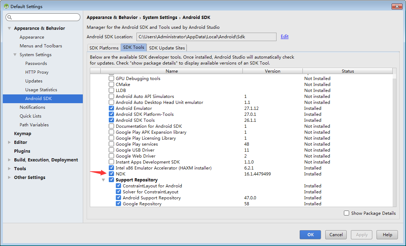Uncheck the Support Repository checkbox
The width and height of the screenshot is (406, 246).
111,180
